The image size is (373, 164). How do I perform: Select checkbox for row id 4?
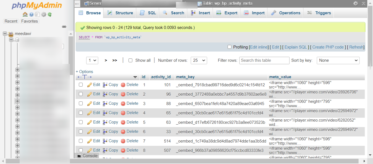(x=81, y=113)
